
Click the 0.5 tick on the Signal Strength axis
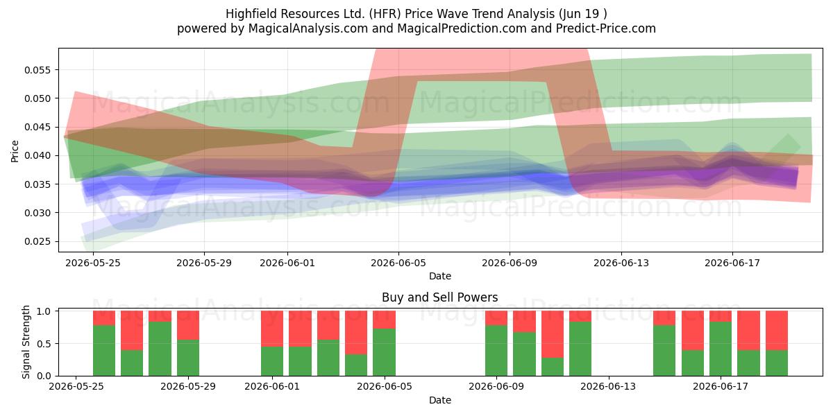tap(45, 344)
